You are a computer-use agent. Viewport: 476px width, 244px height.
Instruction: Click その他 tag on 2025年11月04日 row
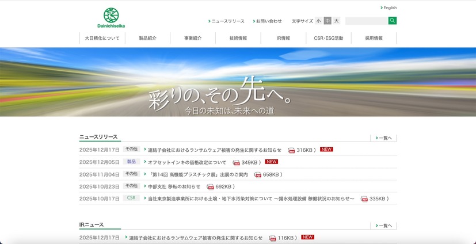tap(131, 174)
